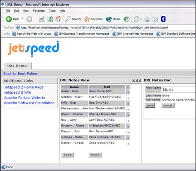Stop page loading with the Stop icon

click(42, 19)
